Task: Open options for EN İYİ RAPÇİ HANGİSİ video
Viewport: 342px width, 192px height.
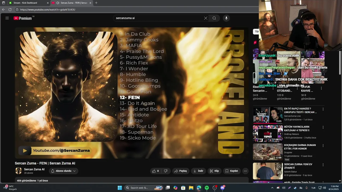Action: [323, 109]
